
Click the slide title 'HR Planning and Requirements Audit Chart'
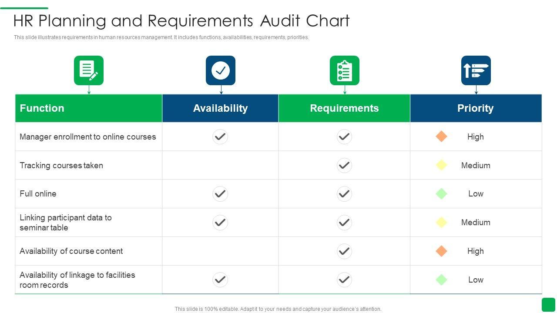point(181,21)
